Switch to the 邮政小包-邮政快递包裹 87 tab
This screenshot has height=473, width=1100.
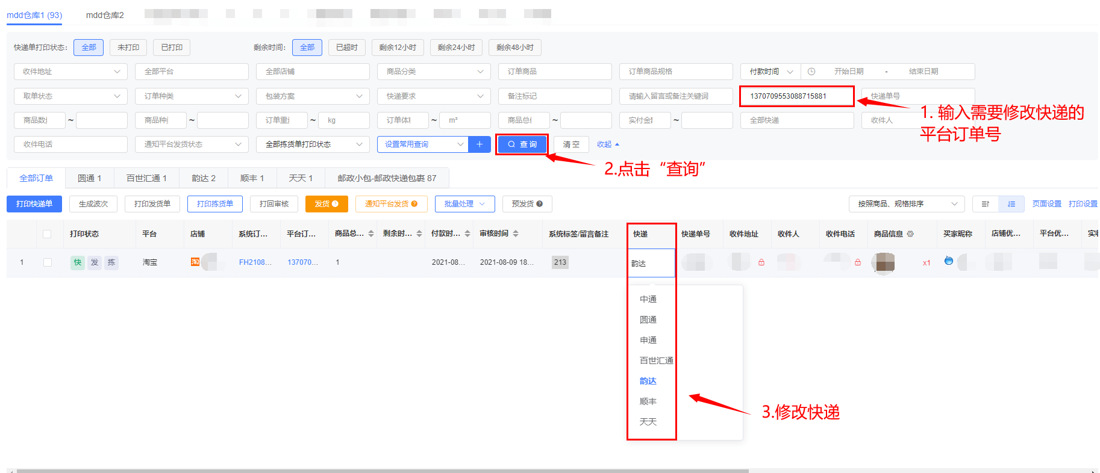pyautogui.click(x=387, y=178)
